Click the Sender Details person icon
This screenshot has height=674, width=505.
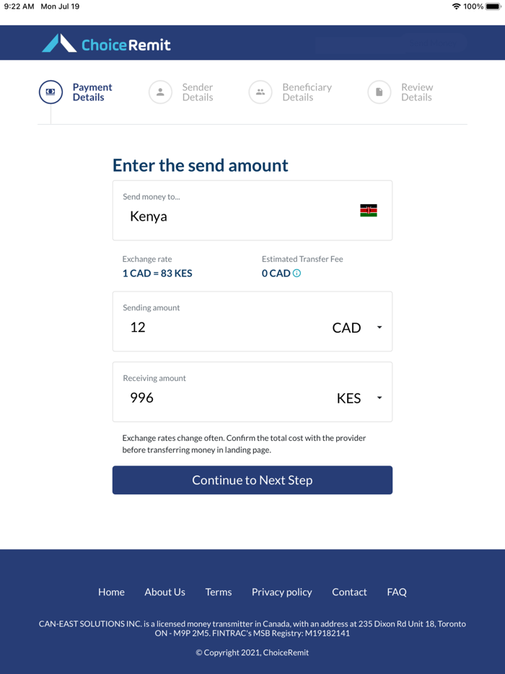tap(160, 92)
